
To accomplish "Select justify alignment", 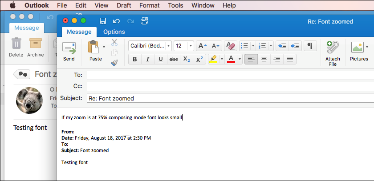I will [x=290, y=59].
